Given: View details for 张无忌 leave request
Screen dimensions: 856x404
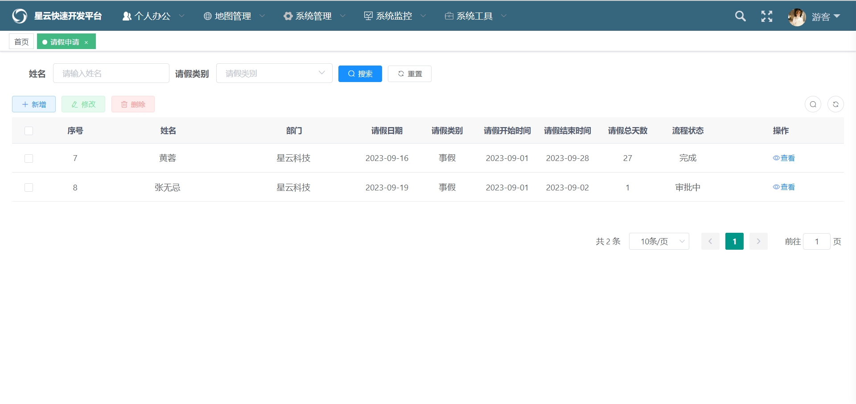Looking at the screenshot, I should click(x=784, y=187).
